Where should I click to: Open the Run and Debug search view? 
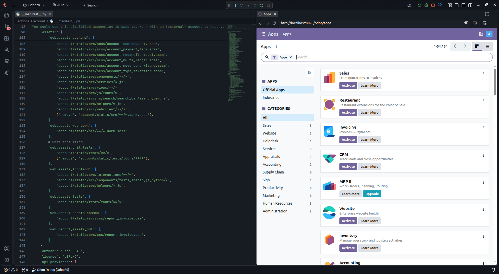tap(7, 50)
